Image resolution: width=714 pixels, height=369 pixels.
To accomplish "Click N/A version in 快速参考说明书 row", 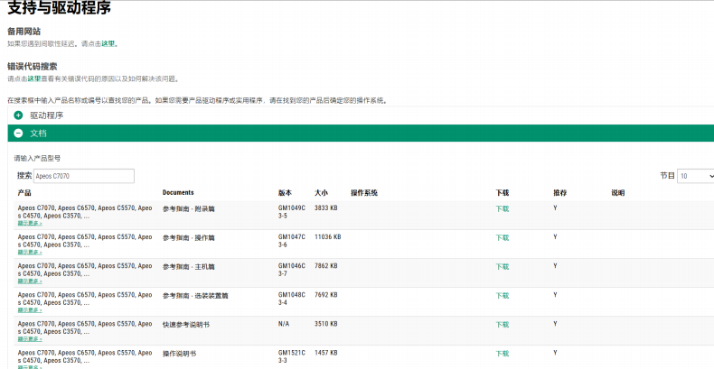I will [284, 324].
